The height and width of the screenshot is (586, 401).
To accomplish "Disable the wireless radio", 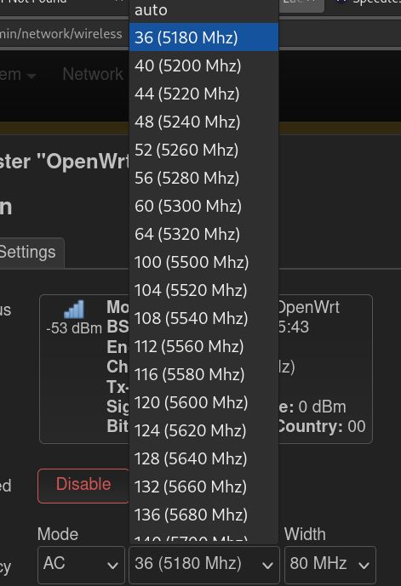I will tap(83, 485).
